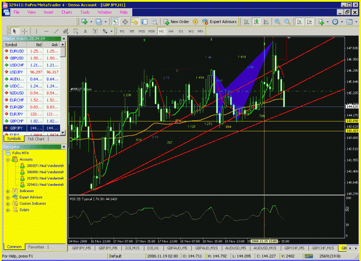The image size is (361, 261).
Task: Select EURGBP row in Market Watch
Action: 32,107
